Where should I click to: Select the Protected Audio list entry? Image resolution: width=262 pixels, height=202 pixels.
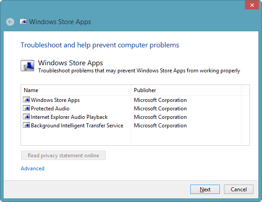coord(50,109)
